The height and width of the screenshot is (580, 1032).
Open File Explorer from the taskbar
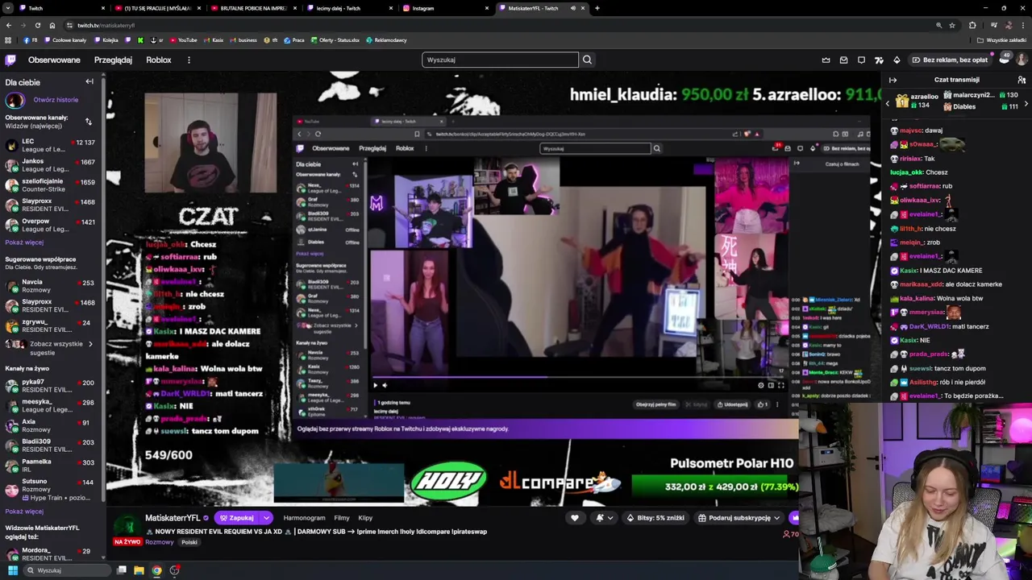click(139, 570)
